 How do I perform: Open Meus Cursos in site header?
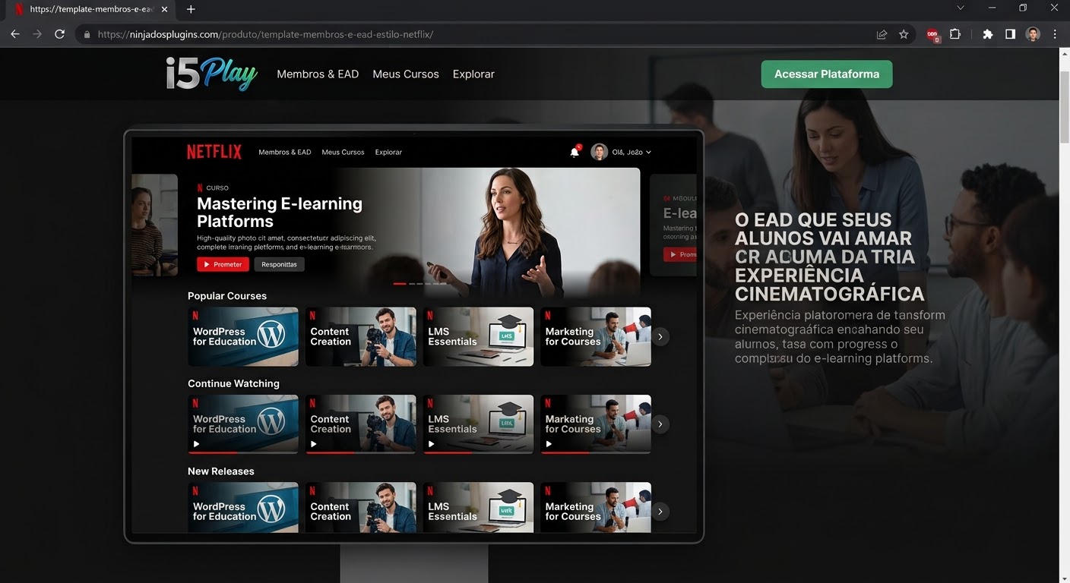point(406,74)
